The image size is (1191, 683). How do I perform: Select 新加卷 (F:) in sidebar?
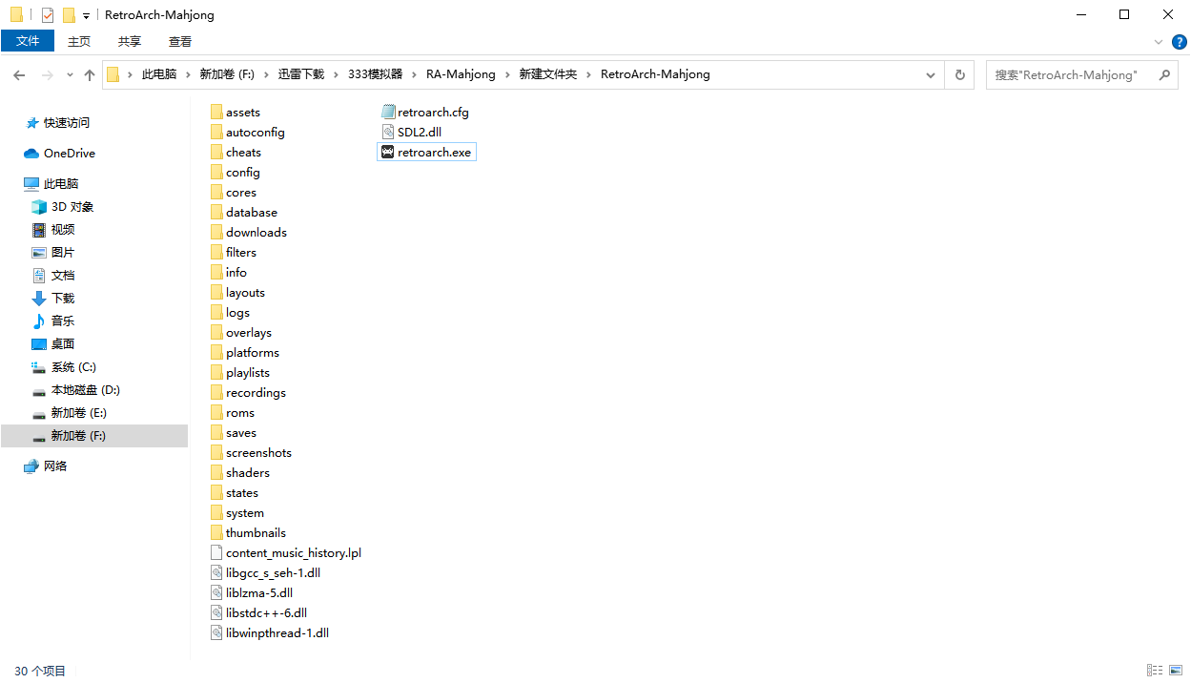[x=94, y=436]
